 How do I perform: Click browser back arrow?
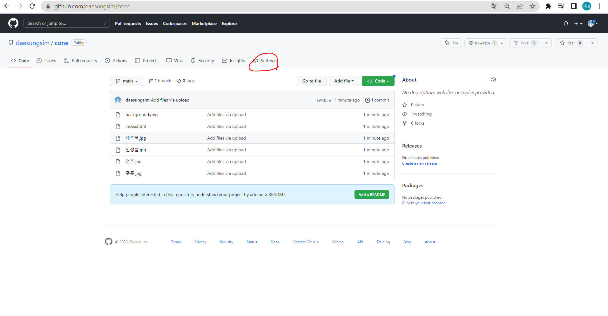click(7, 6)
